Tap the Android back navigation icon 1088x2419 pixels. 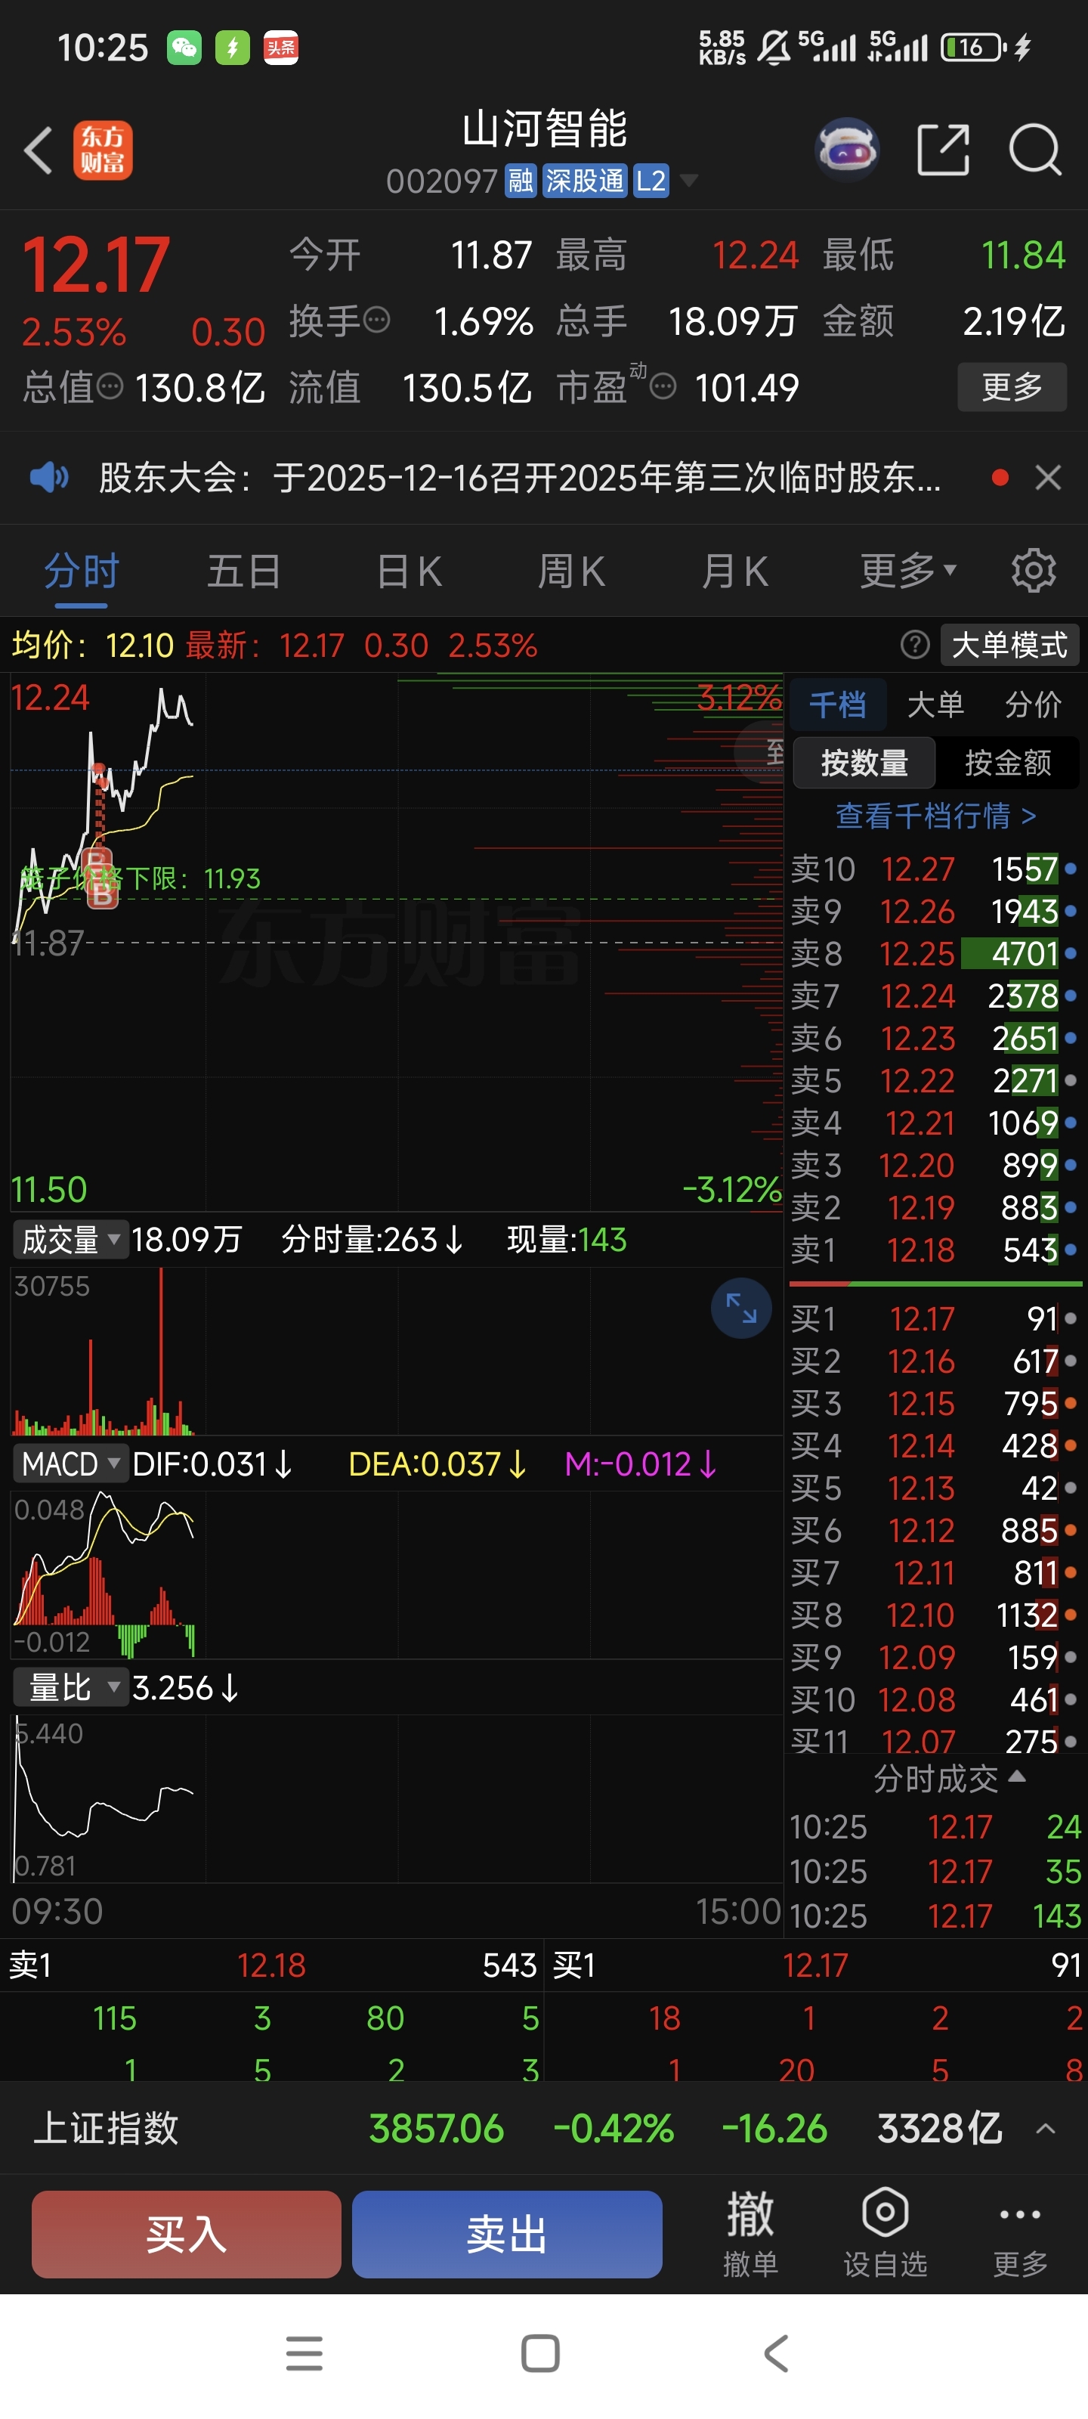click(777, 2354)
